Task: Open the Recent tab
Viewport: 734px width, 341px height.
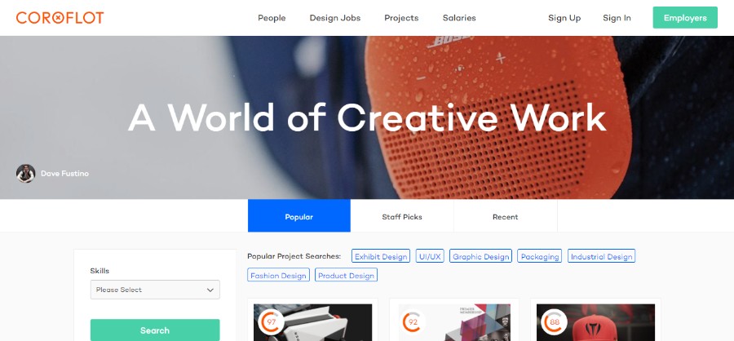Action: point(505,216)
